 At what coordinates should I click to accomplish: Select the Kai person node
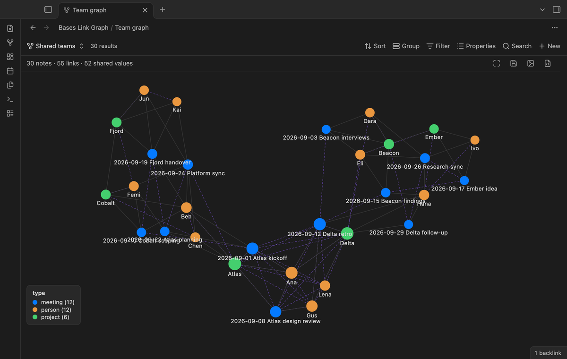click(177, 102)
